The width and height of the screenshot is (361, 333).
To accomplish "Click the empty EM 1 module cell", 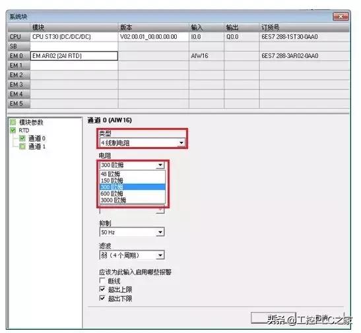I will 74,65.
